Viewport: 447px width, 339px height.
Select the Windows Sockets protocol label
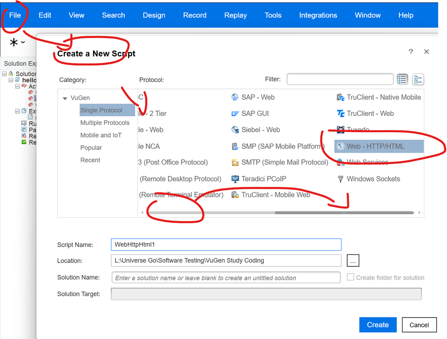coord(373,179)
